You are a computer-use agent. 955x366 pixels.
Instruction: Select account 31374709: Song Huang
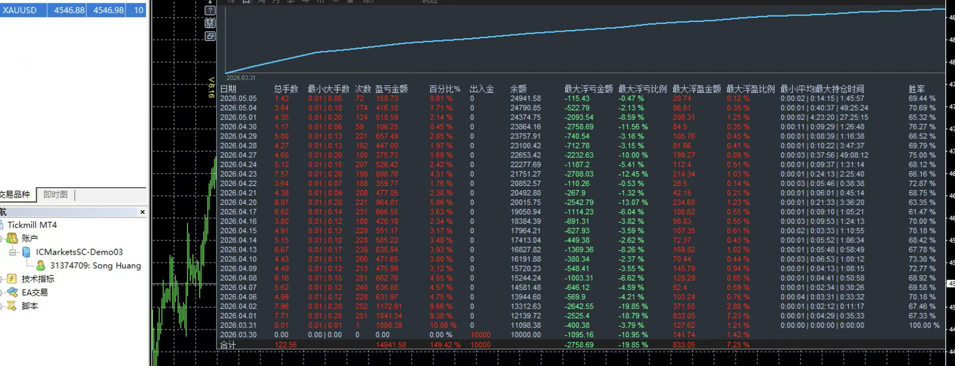pyautogui.click(x=96, y=266)
